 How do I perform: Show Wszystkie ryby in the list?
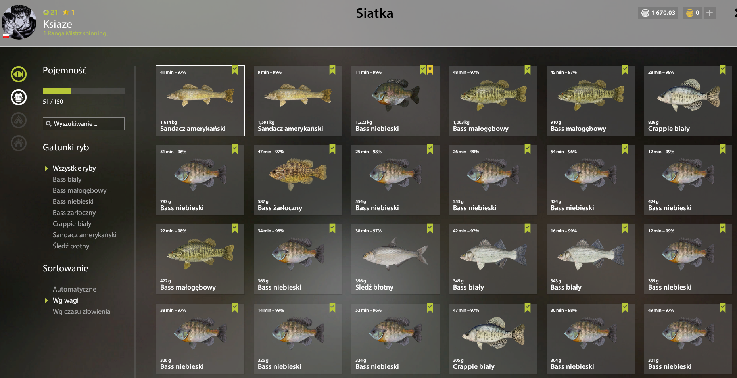74,168
